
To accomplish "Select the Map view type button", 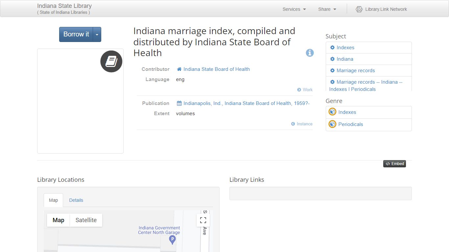I will 59,220.
